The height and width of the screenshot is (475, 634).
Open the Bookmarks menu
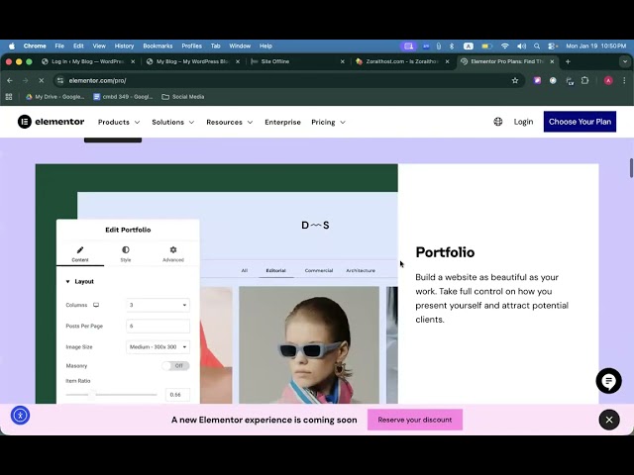[x=158, y=47]
